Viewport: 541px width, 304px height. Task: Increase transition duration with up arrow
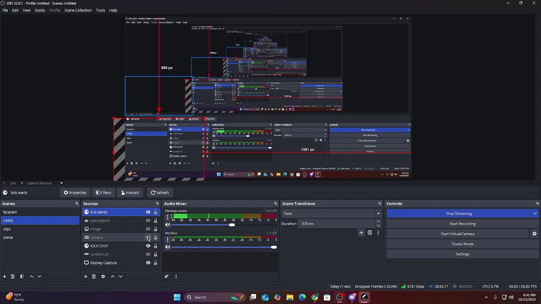(378, 222)
